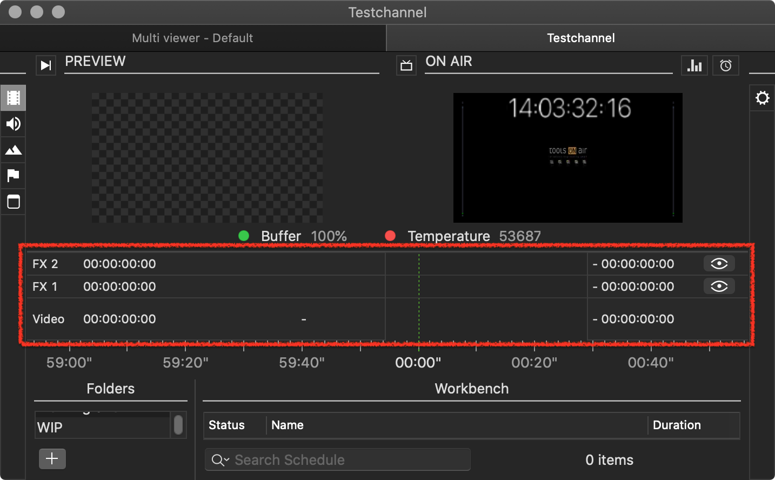
Task: Click the 0 items count label
Action: click(x=609, y=460)
